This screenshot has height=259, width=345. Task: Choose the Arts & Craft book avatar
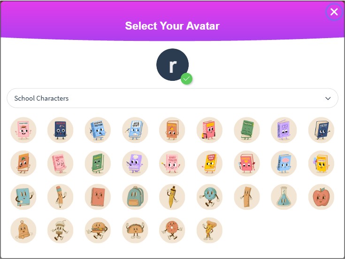[135, 130]
